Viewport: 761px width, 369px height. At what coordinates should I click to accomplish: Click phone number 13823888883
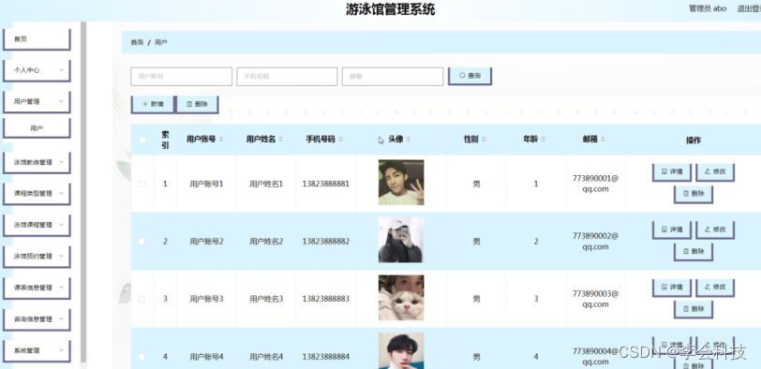(x=325, y=299)
